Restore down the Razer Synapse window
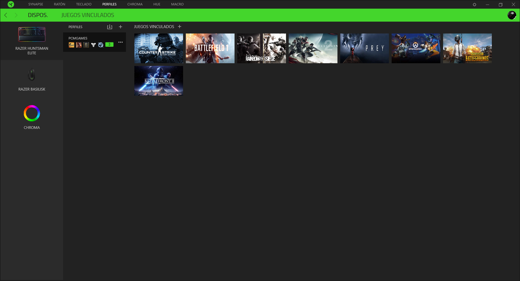 500,5
